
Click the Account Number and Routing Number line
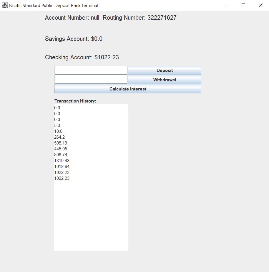click(x=111, y=18)
